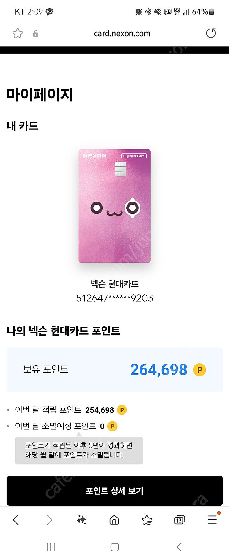Screen dimensions: 229x560
Task: Open the browser hamburger menu
Action: tap(213, 519)
